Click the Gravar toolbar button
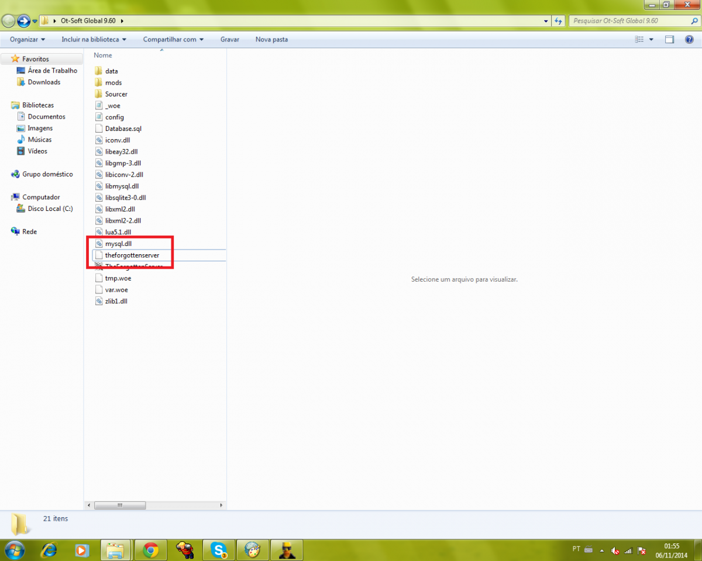Image resolution: width=702 pixels, height=561 pixels. coord(229,40)
